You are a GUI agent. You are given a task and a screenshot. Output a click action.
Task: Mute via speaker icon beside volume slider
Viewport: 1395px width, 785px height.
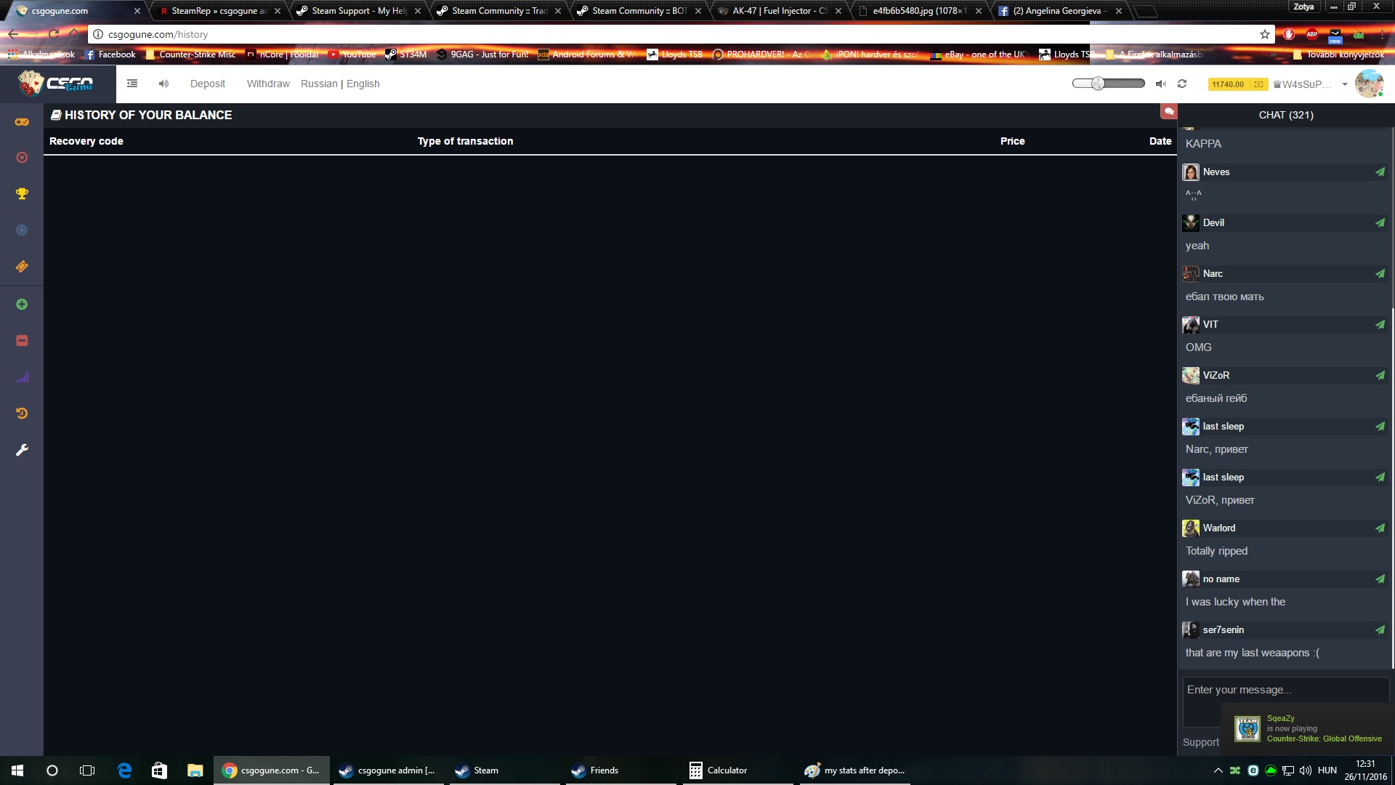pyautogui.click(x=1160, y=84)
